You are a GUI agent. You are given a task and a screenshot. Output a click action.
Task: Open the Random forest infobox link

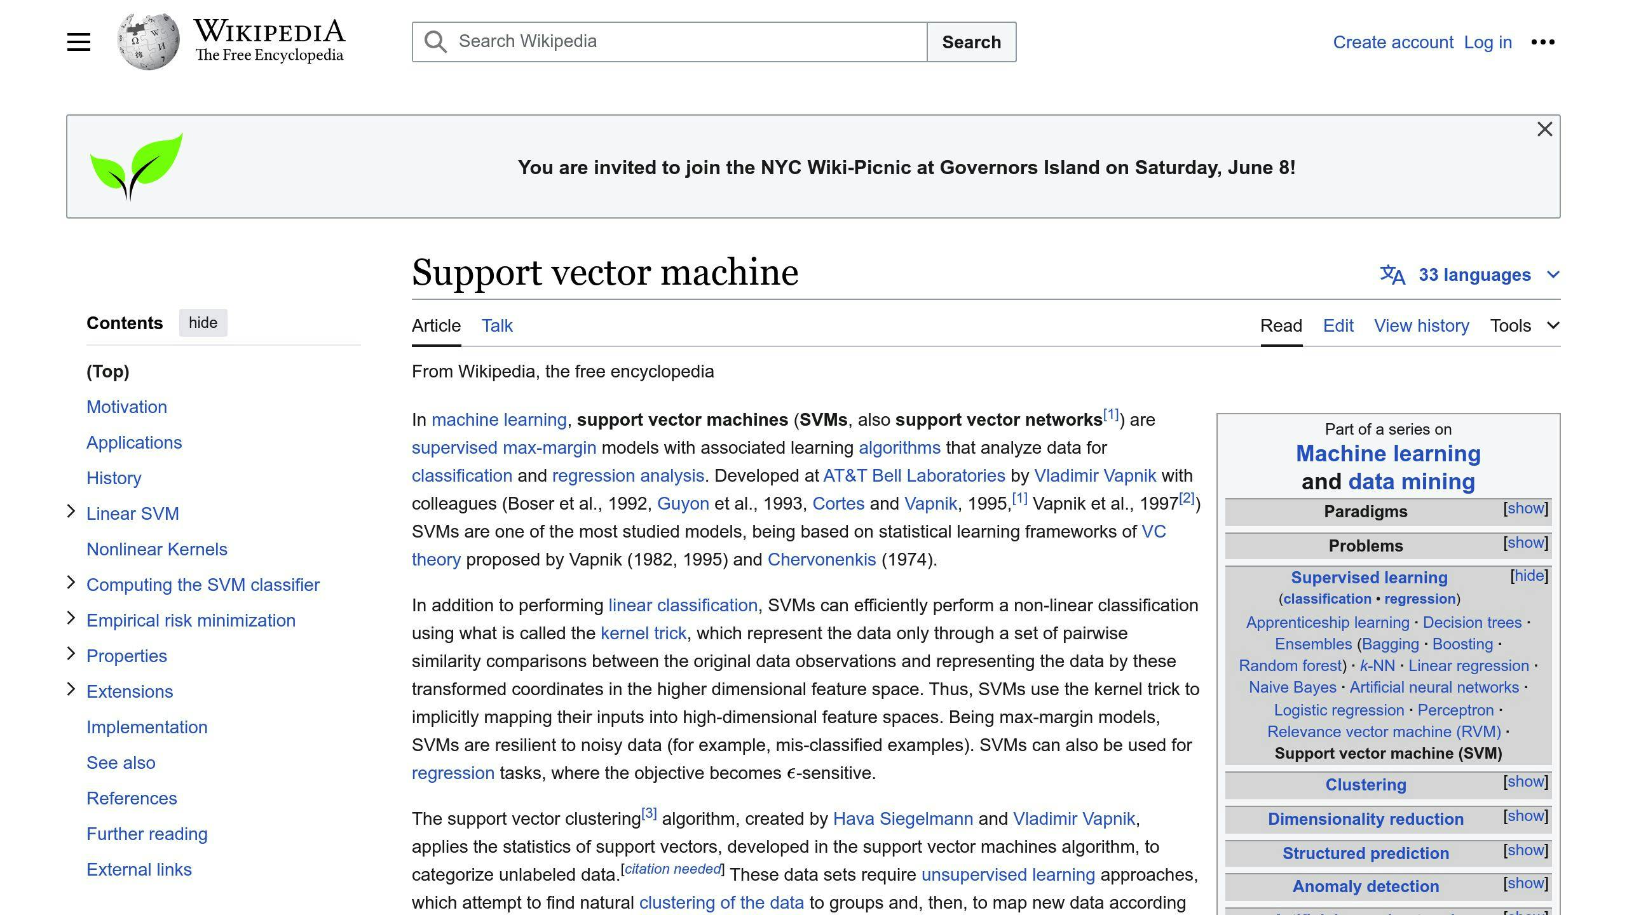(1290, 666)
